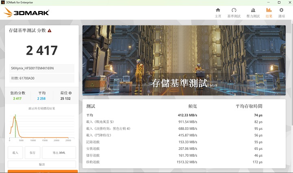Click the 688.03 MB/s bandwidth value
This screenshot has width=293, height=173.
[x=188, y=129]
